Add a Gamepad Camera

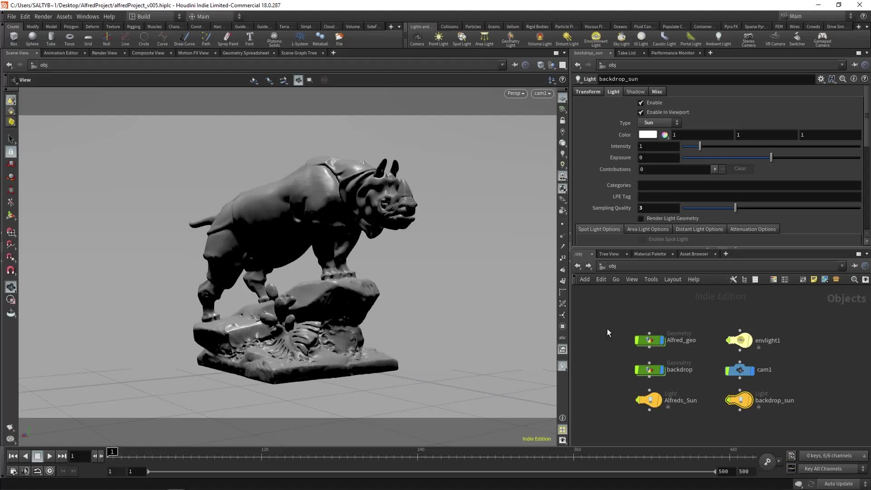(822, 39)
